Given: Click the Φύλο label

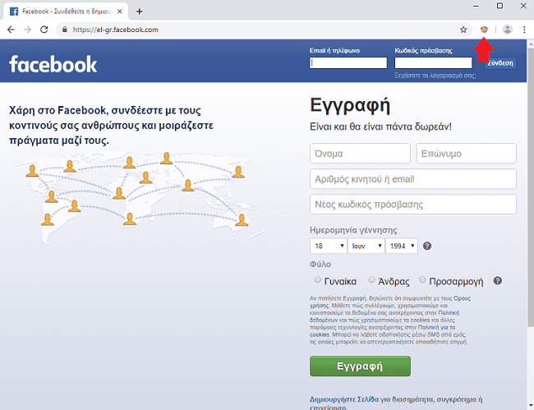Looking at the screenshot, I should pos(320,265).
